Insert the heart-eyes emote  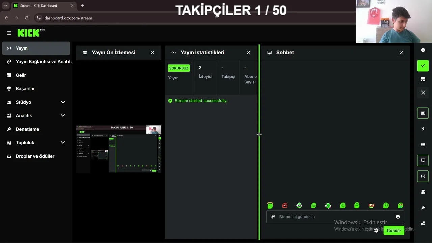[400, 205]
